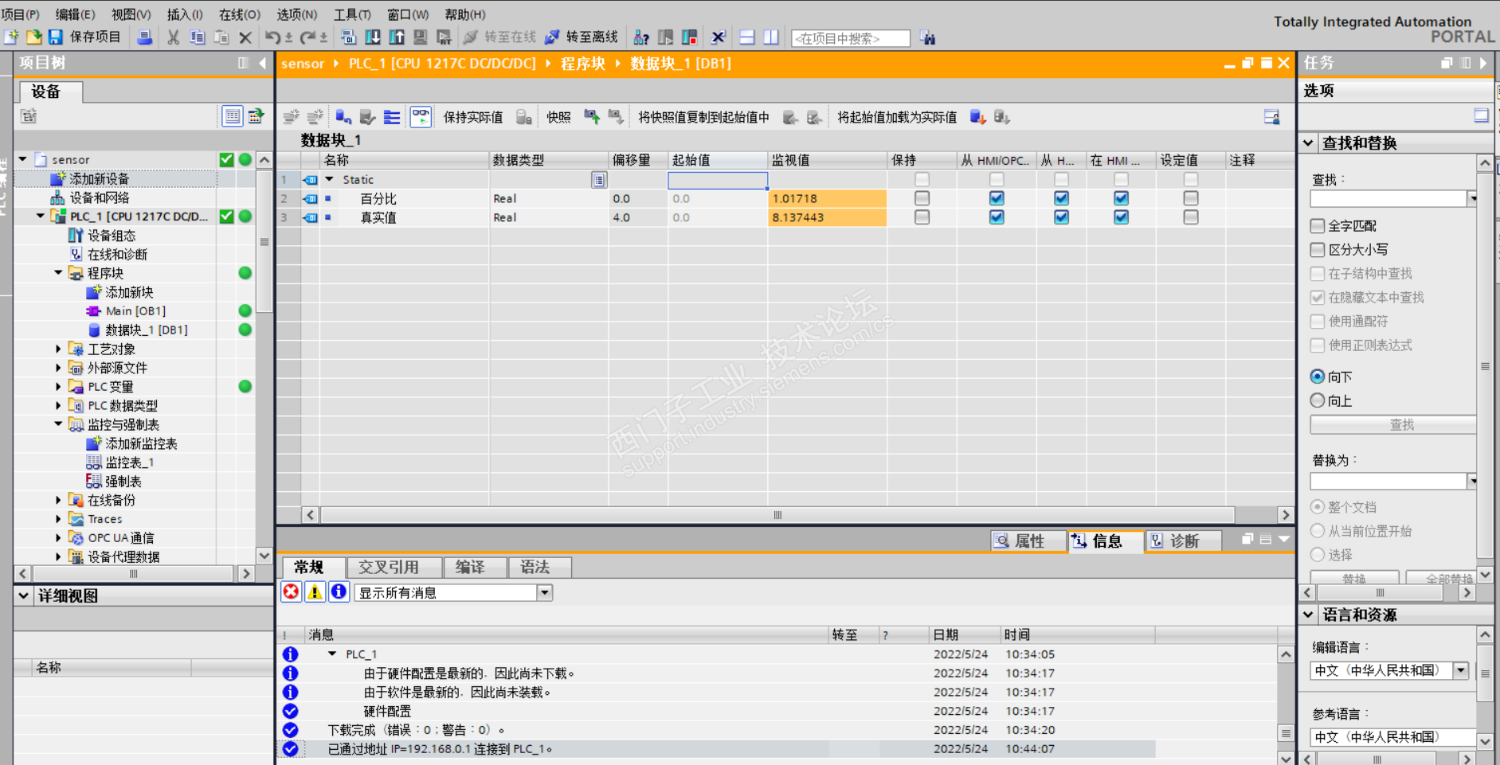Image resolution: width=1500 pixels, height=765 pixels.
Task: Expand the PLC 变量 folder
Action: click(x=58, y=386)
